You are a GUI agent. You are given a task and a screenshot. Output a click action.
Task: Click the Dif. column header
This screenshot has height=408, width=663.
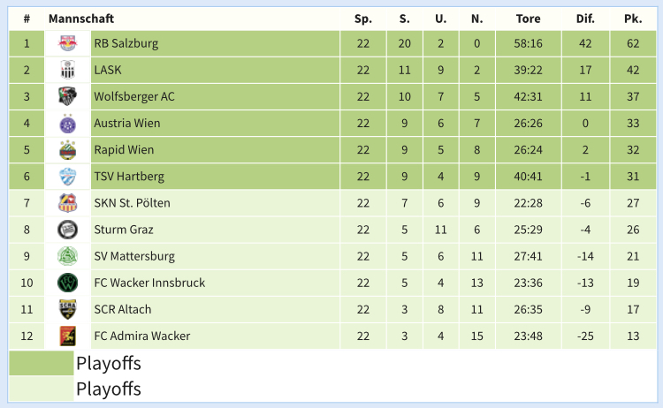coord(585,19)
